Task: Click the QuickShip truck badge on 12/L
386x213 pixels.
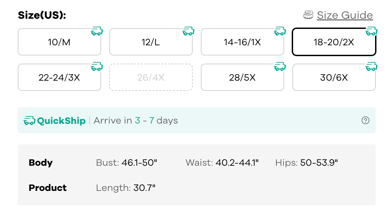Action: click(x=188, y=32)
